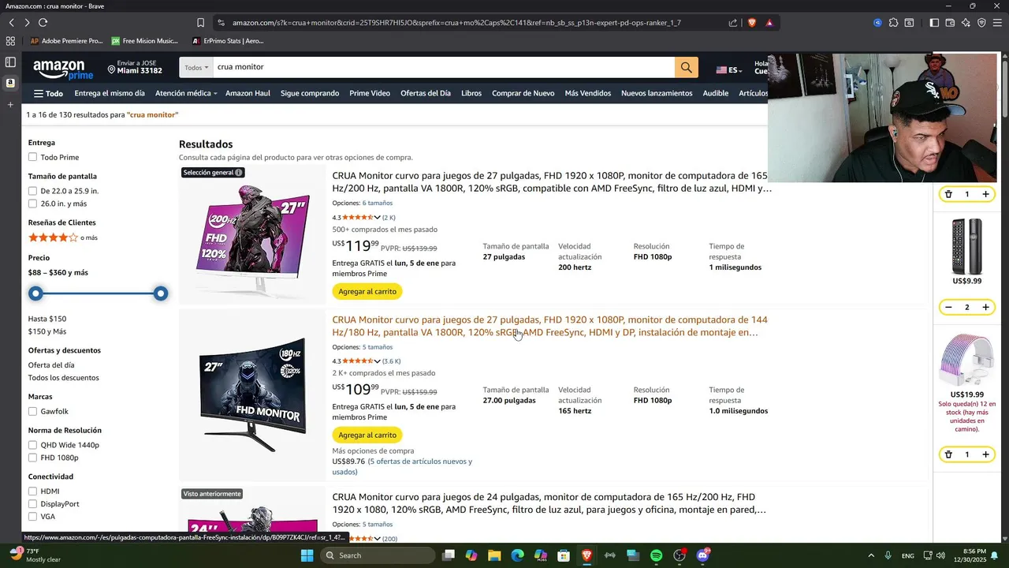Toggle the Brave sidebar panel icon
The image size is (1009, 568).
pyautogui.click(x=934, y=23)
